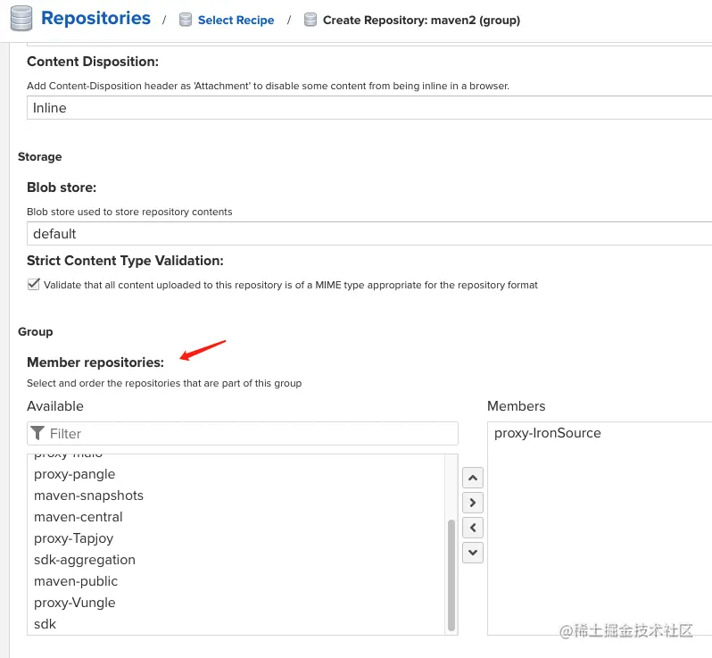This screenshot has height=658, width=712.
Task: Add selected repository to Members with right arrow
Action: 473,503
